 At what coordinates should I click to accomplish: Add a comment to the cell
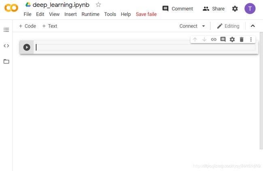(x=223, y=40)
